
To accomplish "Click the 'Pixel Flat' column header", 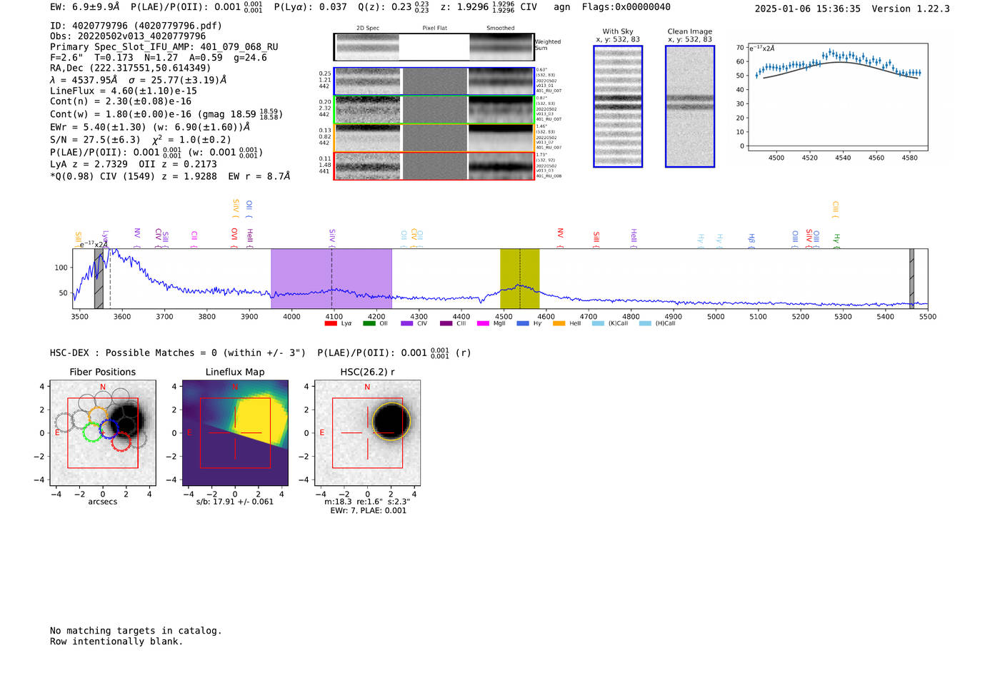I will pos(435,29).
